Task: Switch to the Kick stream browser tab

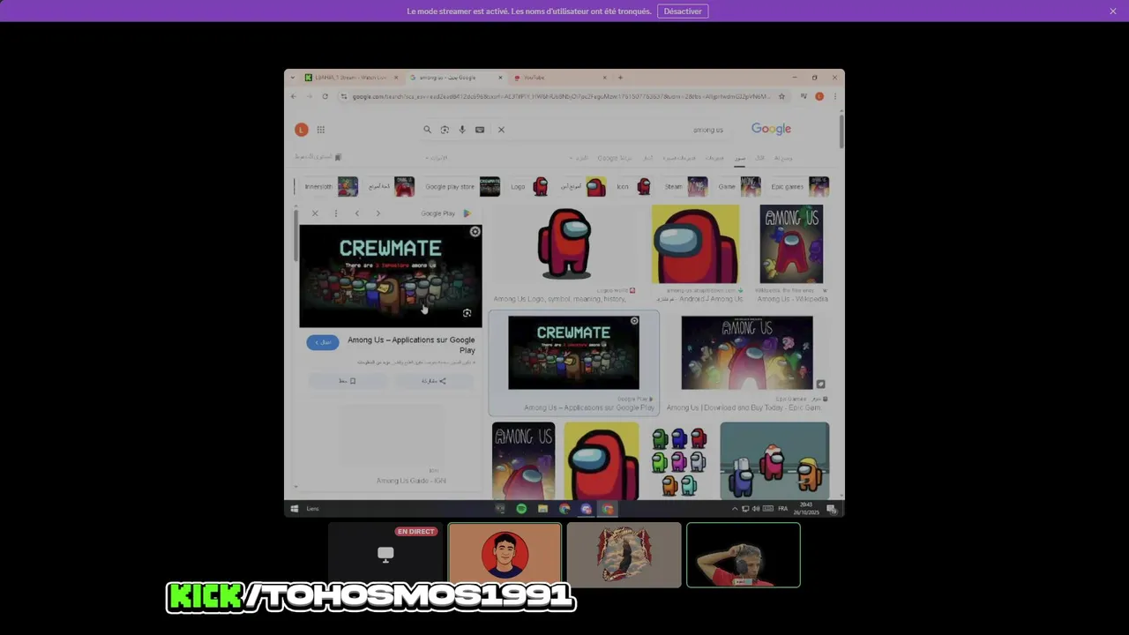Action: [x=351, y=78]
